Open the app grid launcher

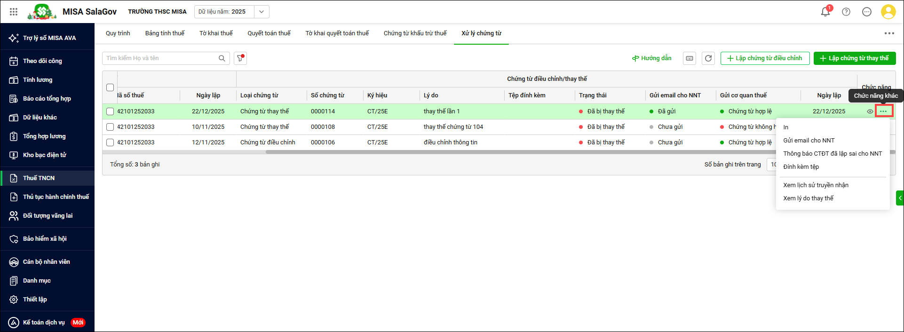[x=14, y=12]
